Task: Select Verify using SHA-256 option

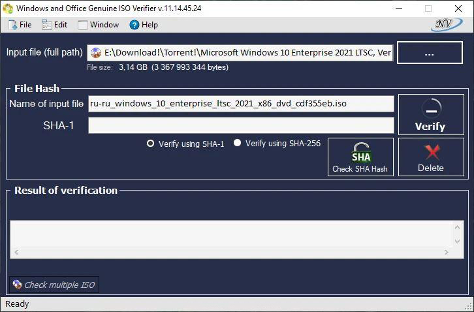Action: [277, 143]
